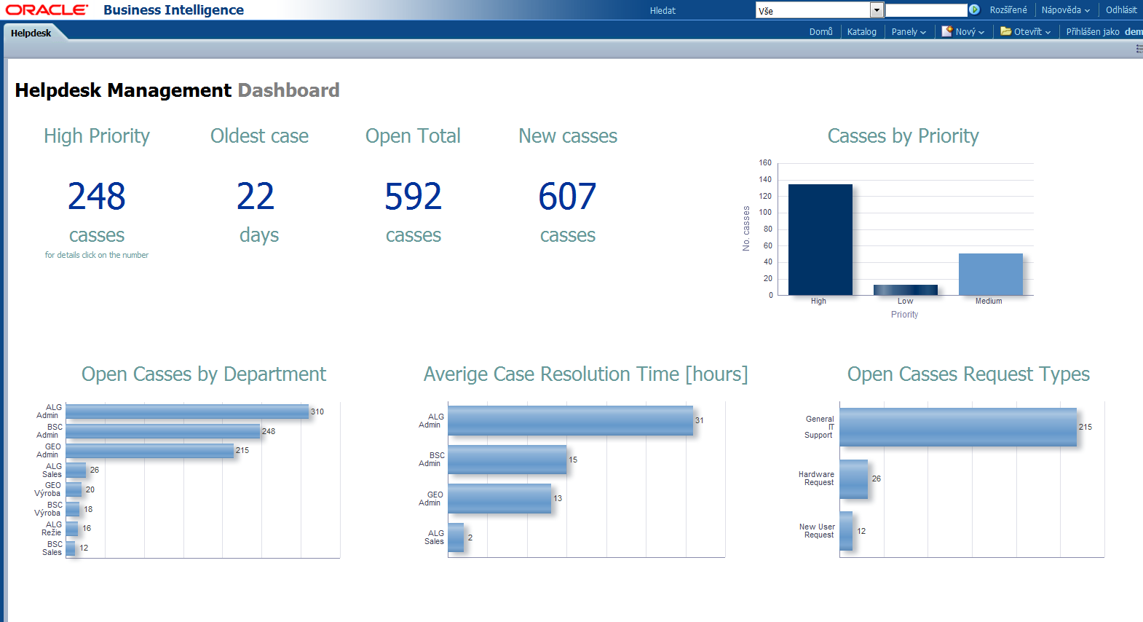Click 'for details click on the number' text

[x=97, y=255]
